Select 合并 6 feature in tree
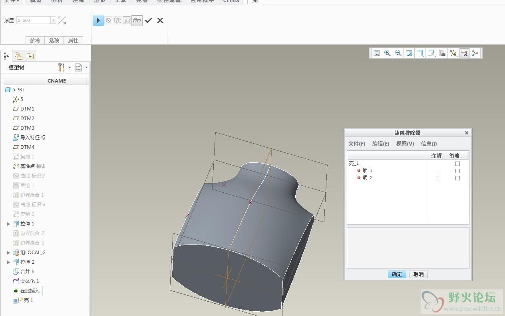505x316 pixels. click(24, 271)
